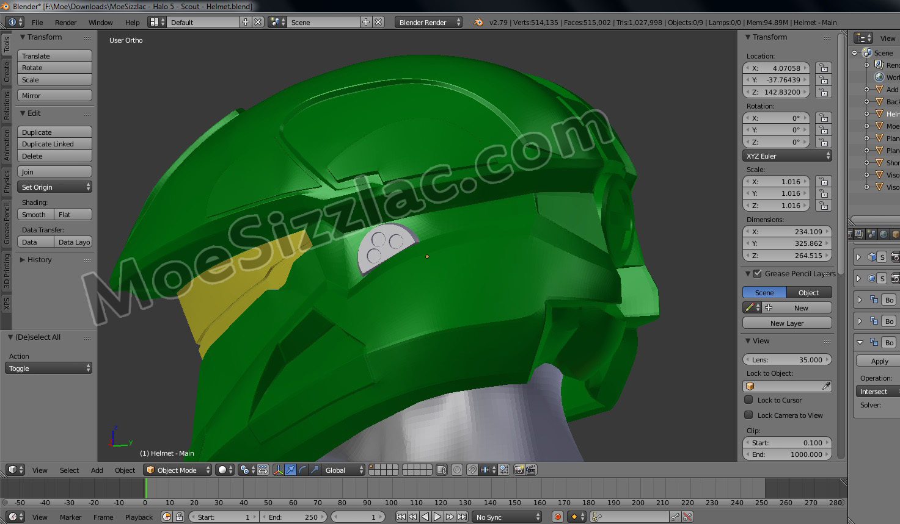Delete the active Scene with X

click(378, 22)
